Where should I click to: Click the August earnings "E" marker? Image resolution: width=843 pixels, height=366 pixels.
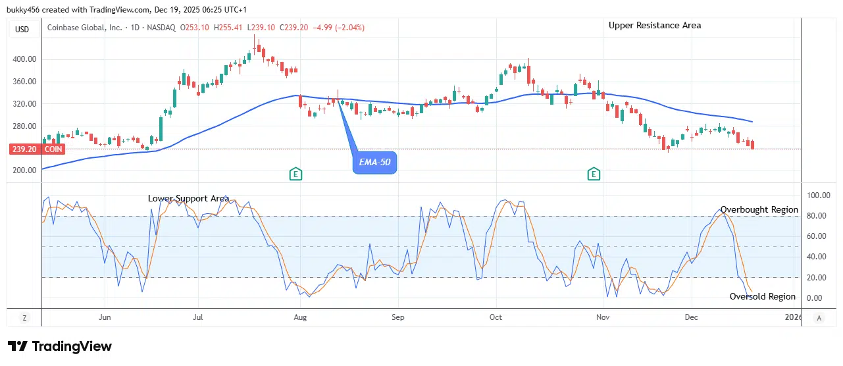pos(296,174)
